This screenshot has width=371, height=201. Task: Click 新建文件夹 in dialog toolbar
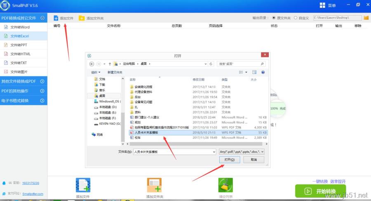(x=115, y=72)
